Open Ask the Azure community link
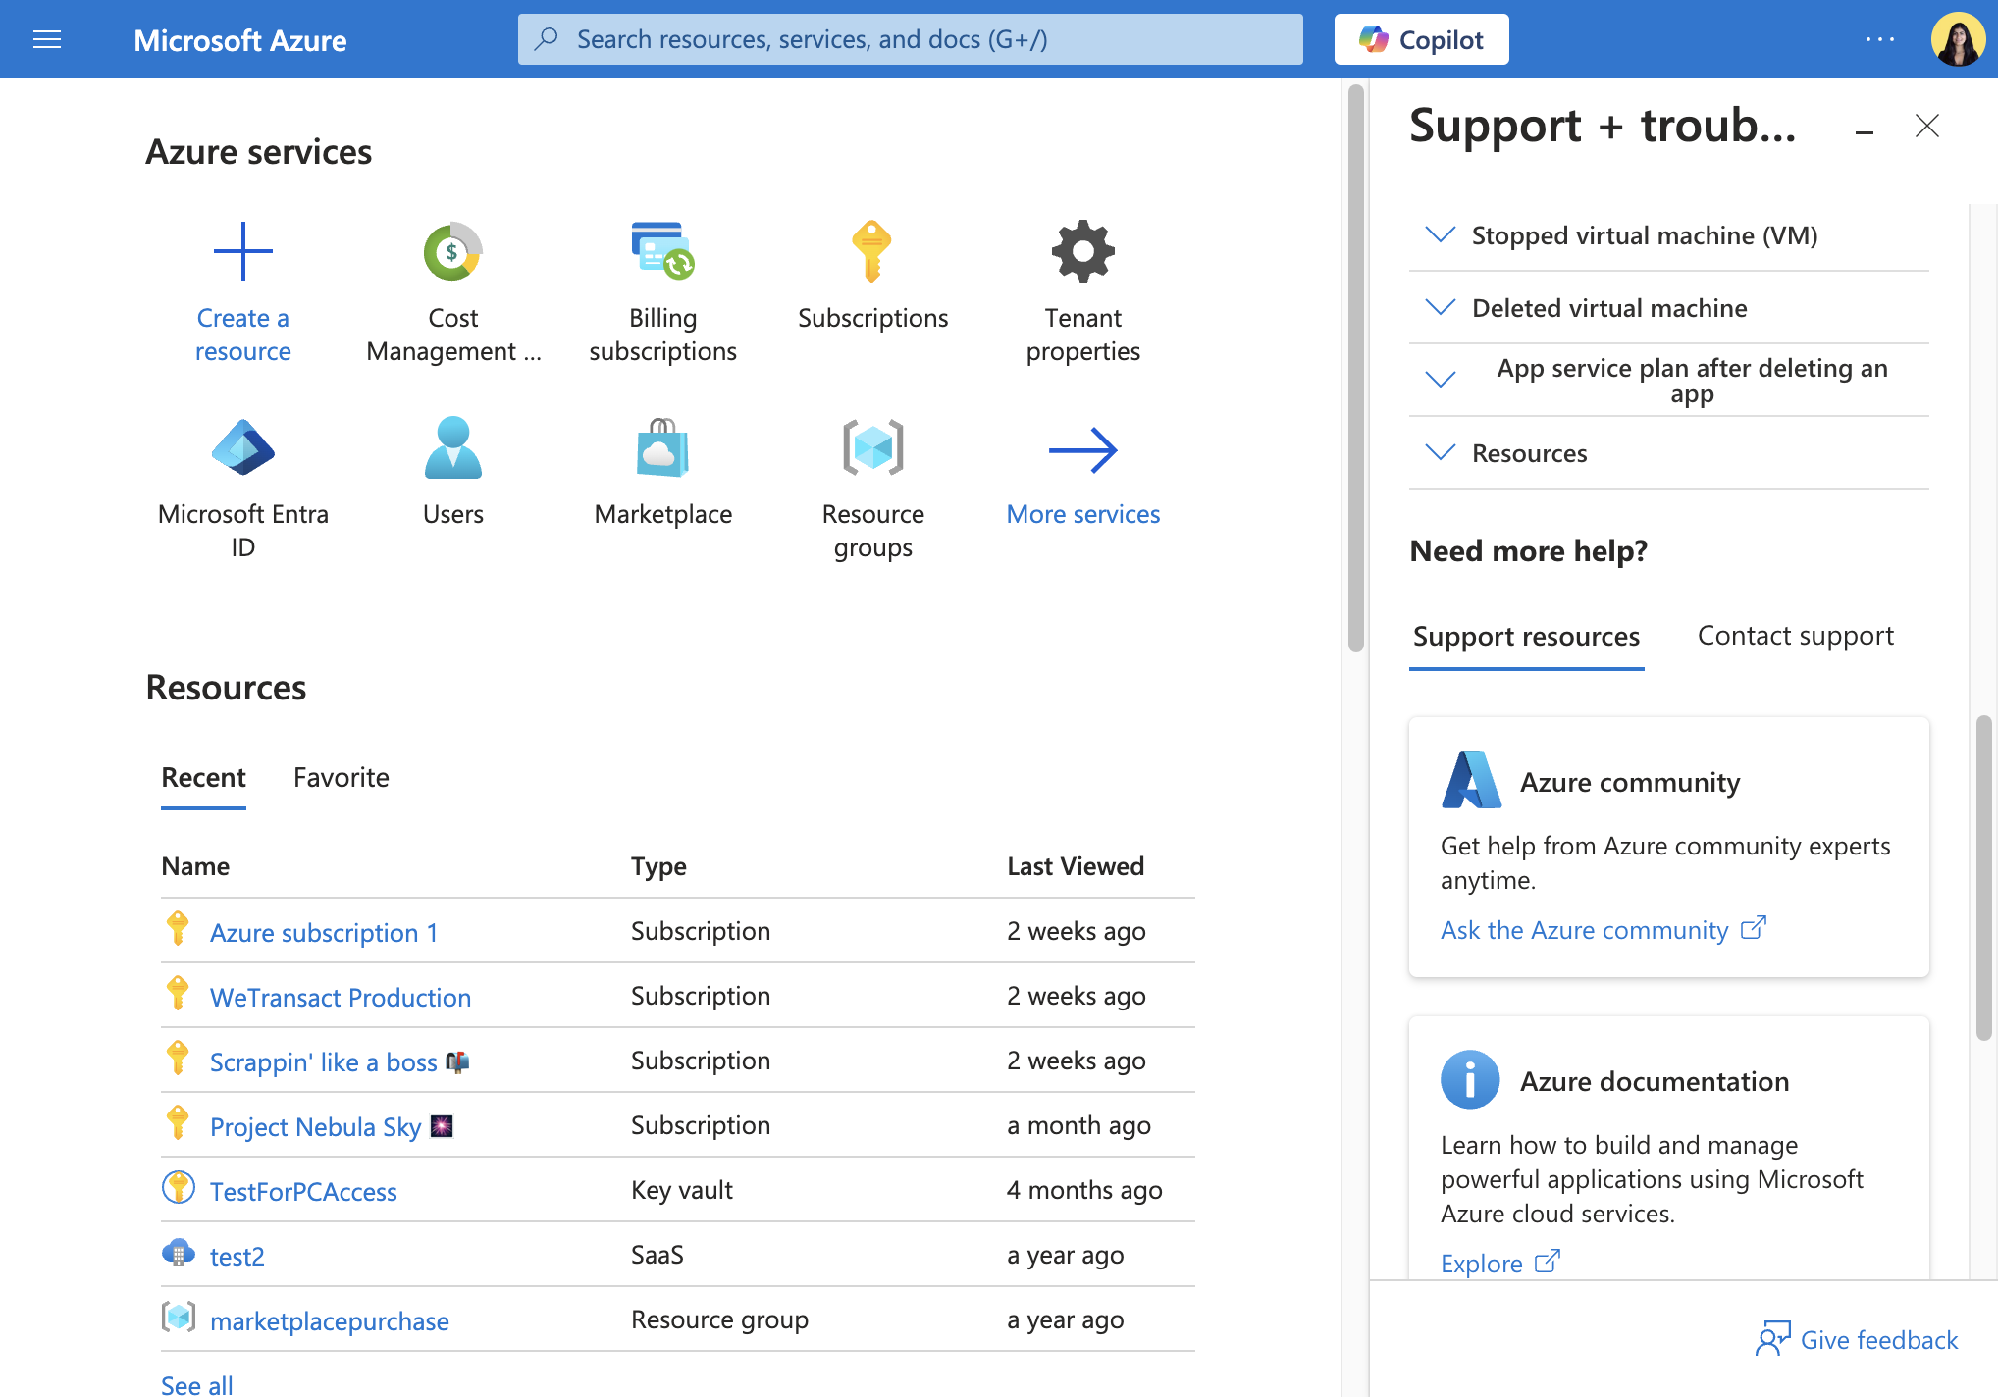 pyautogui.click(x=1603, y=929)
